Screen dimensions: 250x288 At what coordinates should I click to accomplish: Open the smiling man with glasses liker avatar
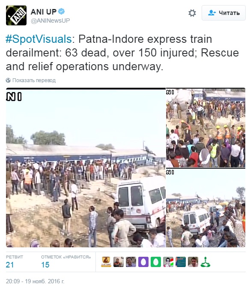131,262
